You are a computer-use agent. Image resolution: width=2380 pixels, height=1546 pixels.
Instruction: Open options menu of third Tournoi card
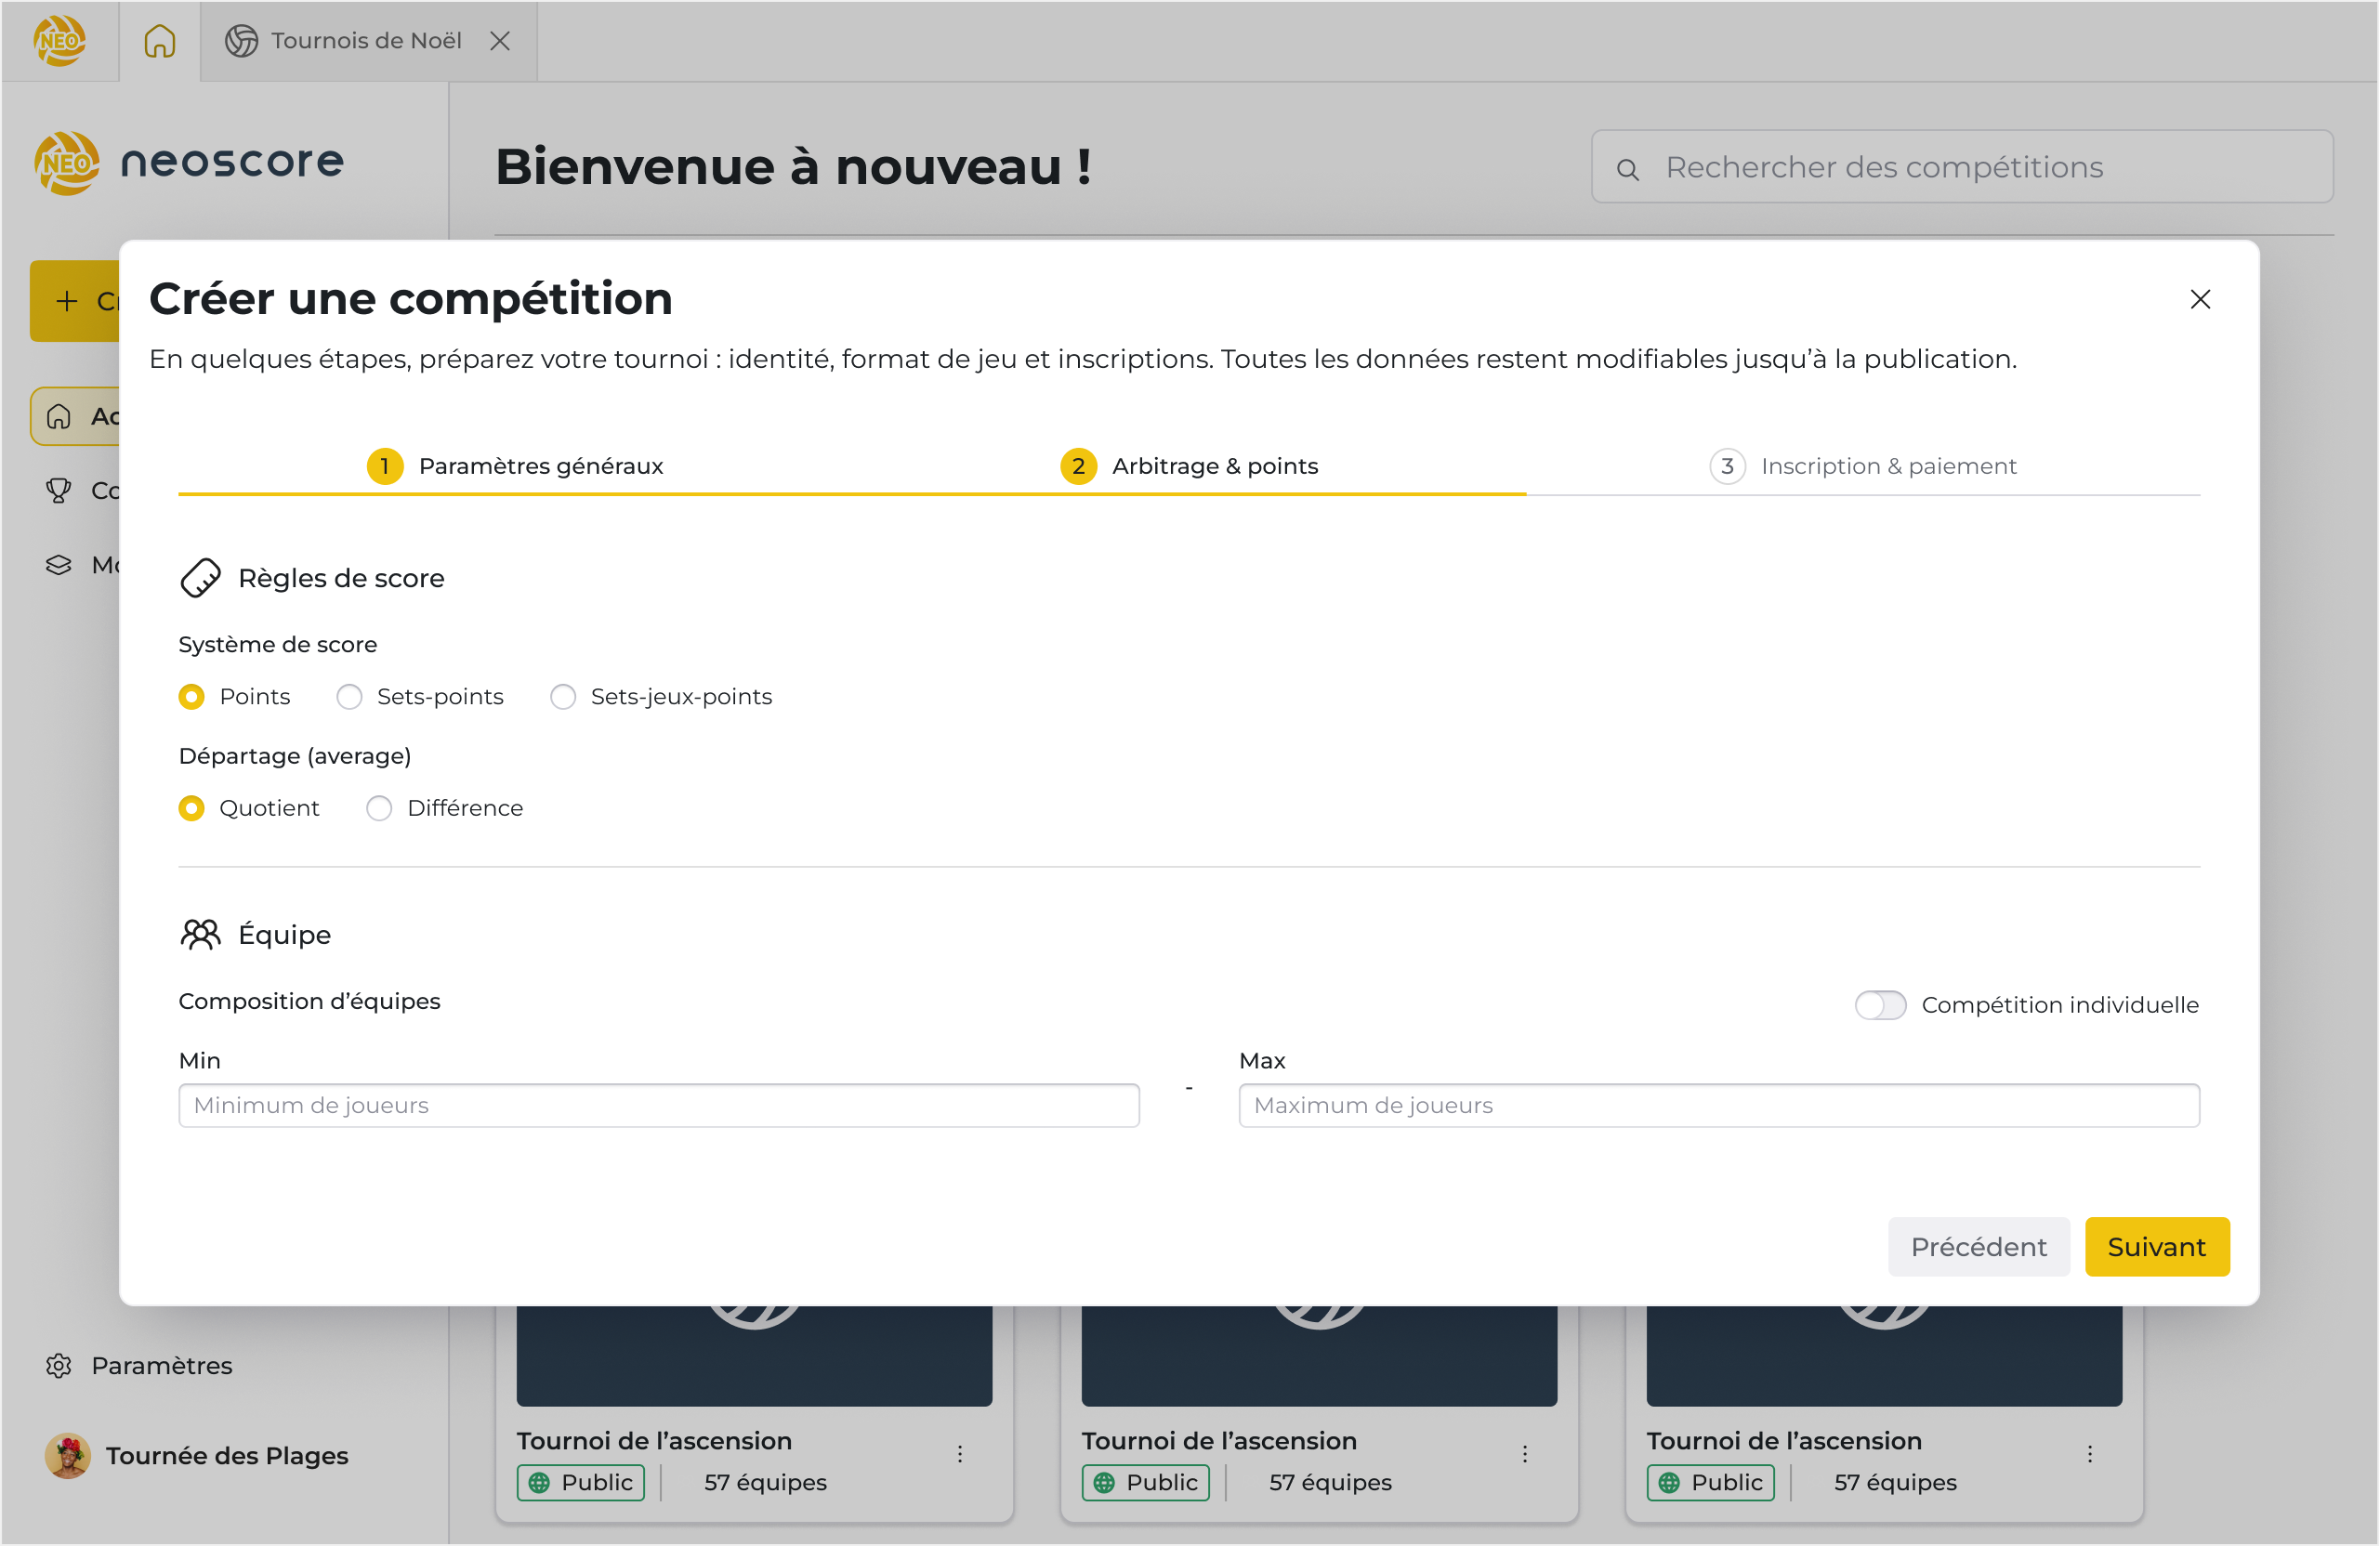tap(2089, 1454)
